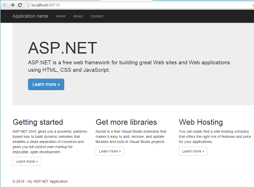
Task: Open the About nav item
Action: tap(78, 16)
